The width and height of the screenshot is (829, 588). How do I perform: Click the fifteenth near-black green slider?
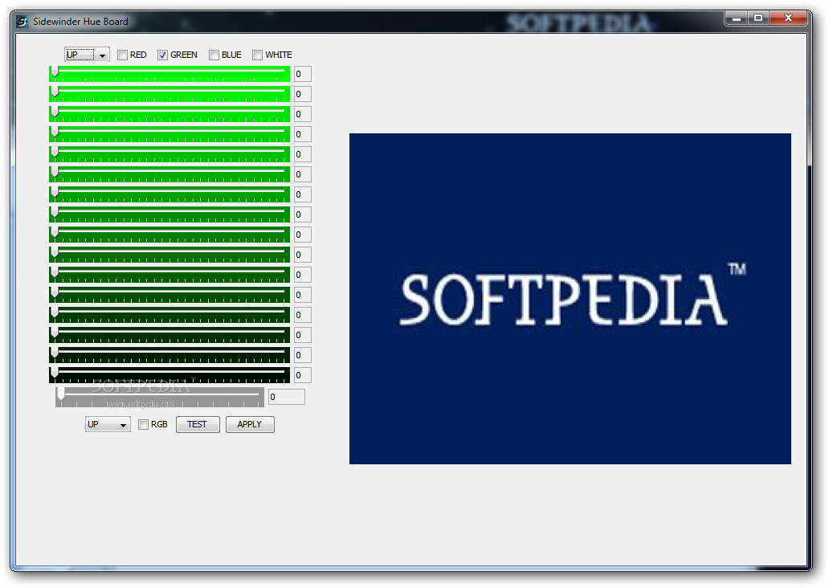169,355
